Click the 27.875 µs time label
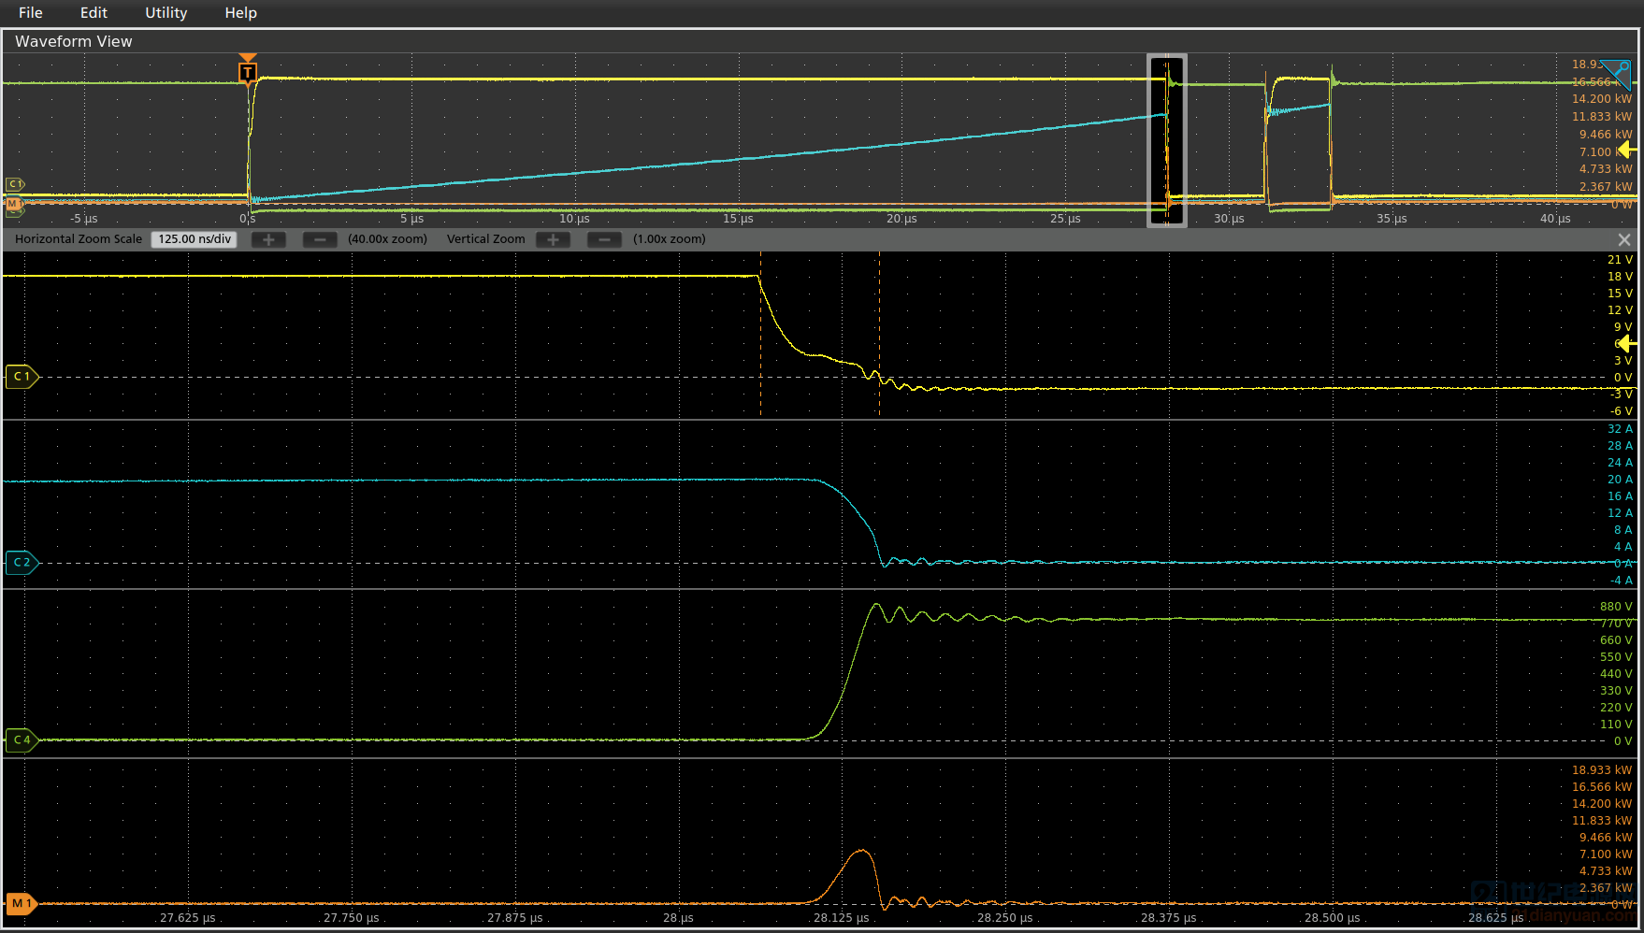This screenshot has height=933, width=1644. (x=514, y=918)
